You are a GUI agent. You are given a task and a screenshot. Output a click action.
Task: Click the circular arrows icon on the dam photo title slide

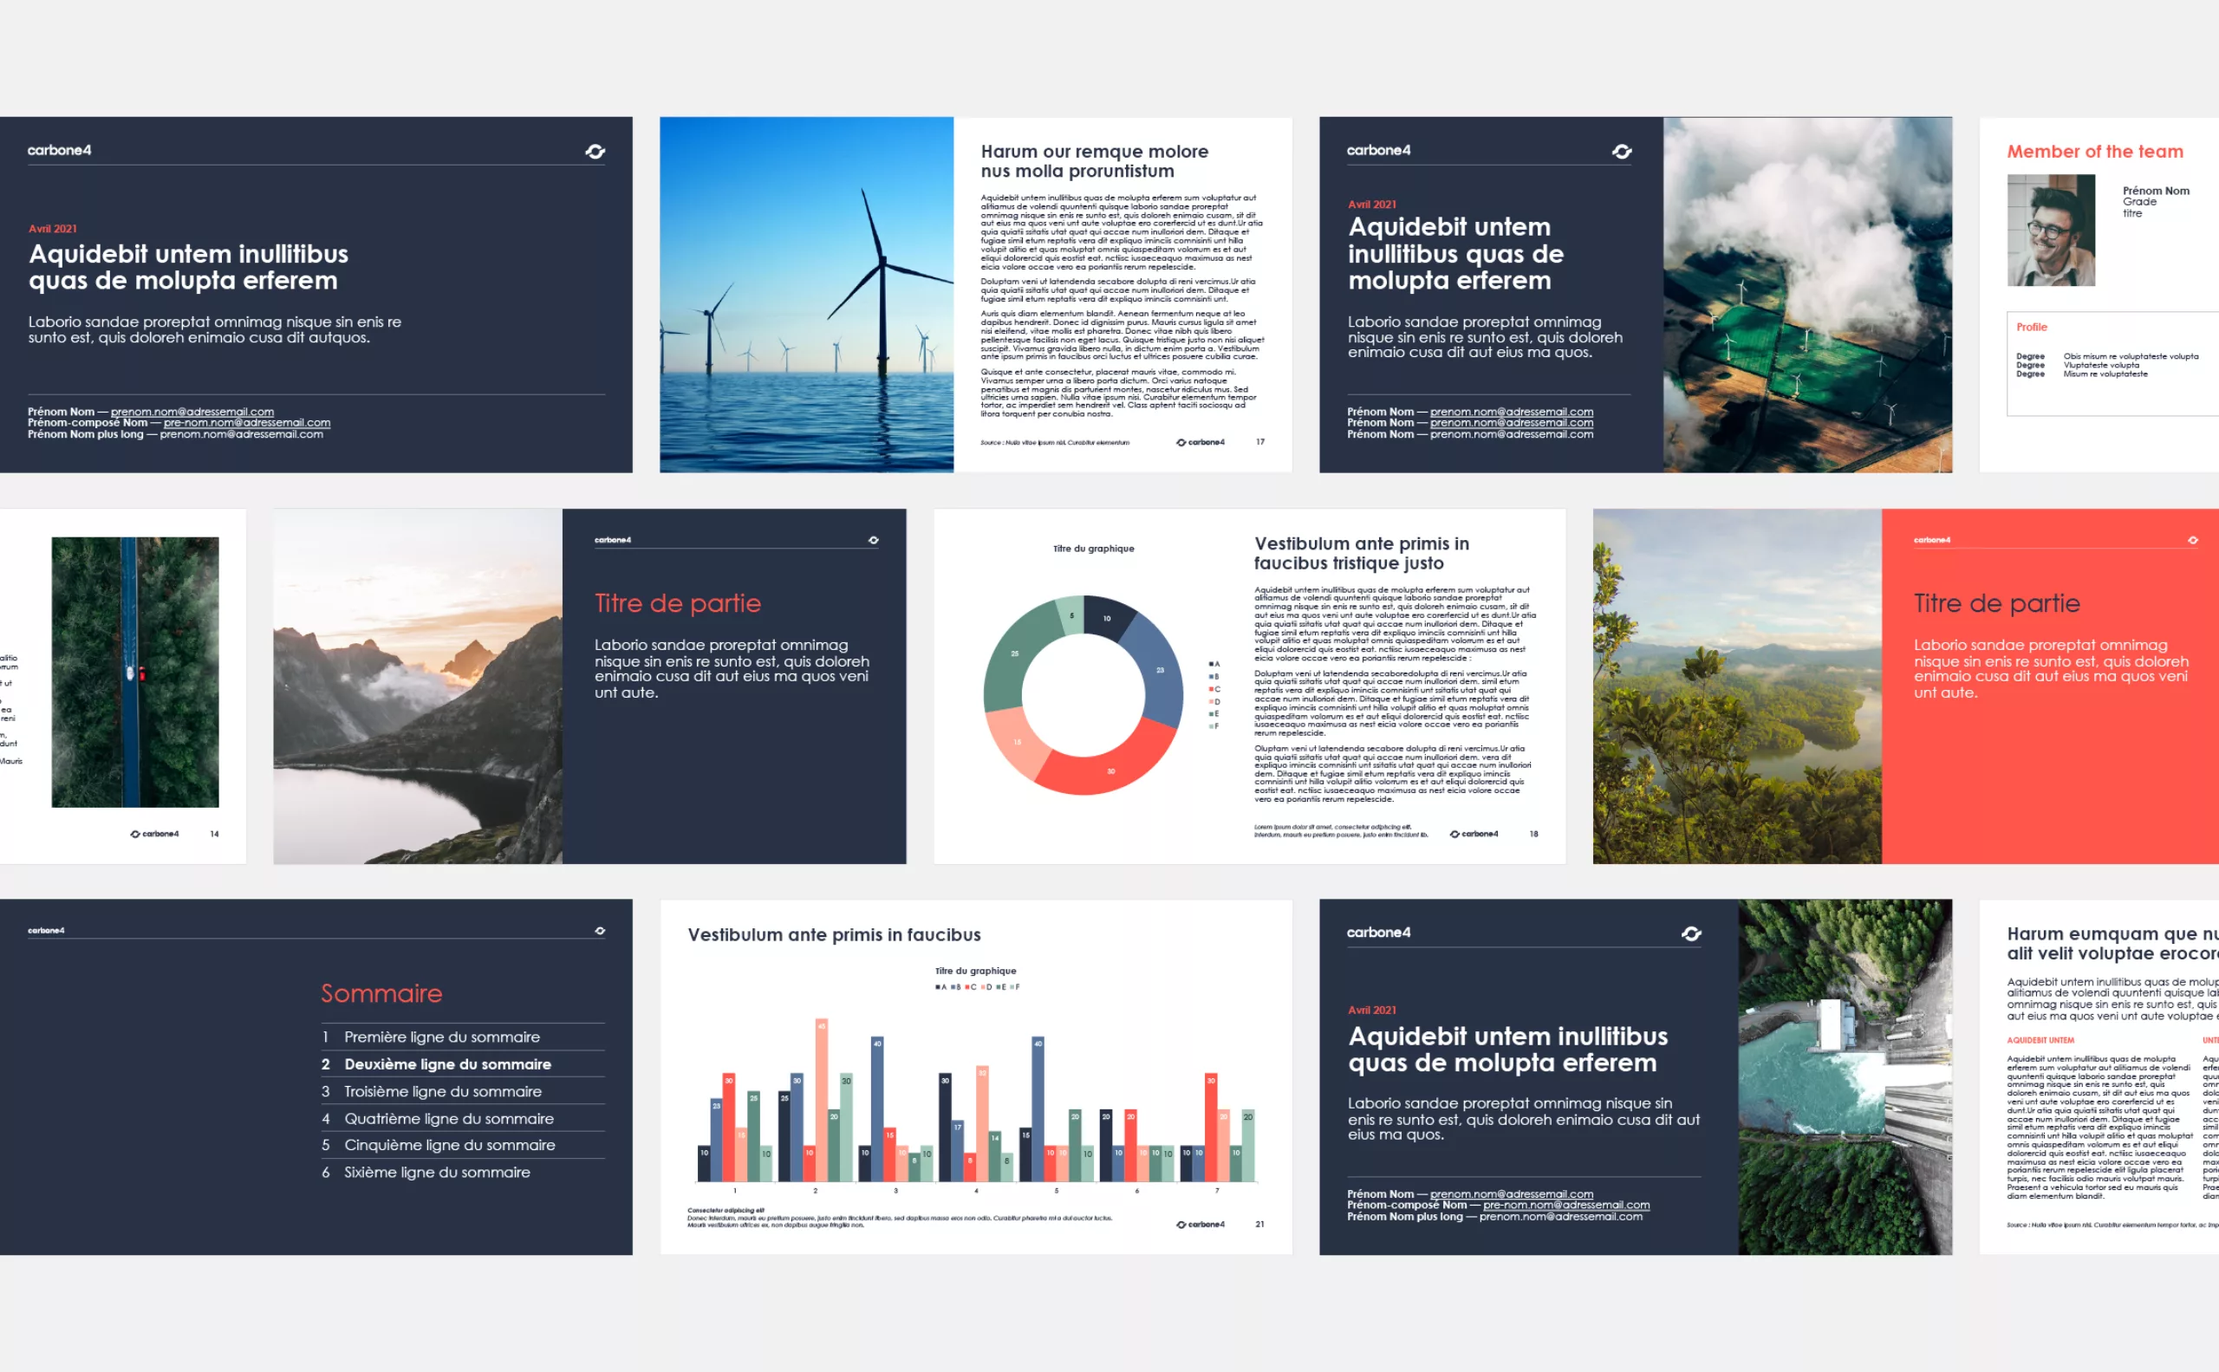1691,933
